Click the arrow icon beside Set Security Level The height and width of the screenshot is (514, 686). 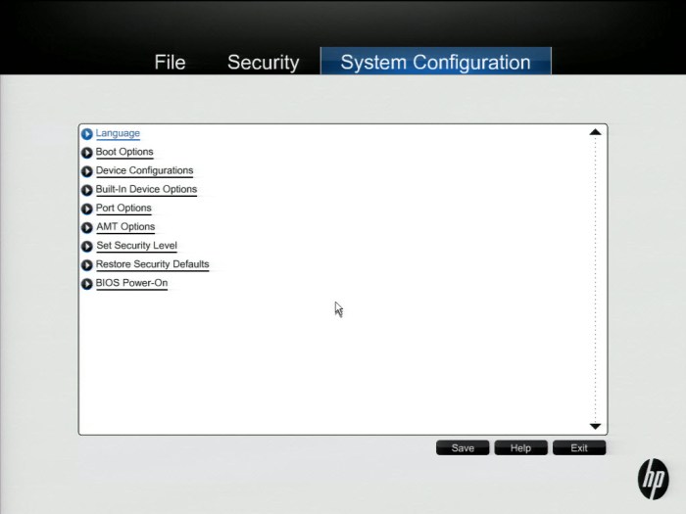(87, 247)
